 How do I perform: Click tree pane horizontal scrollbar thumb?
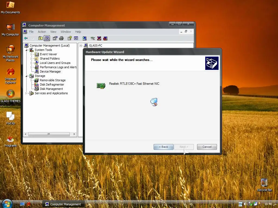(x=49, y=134)
